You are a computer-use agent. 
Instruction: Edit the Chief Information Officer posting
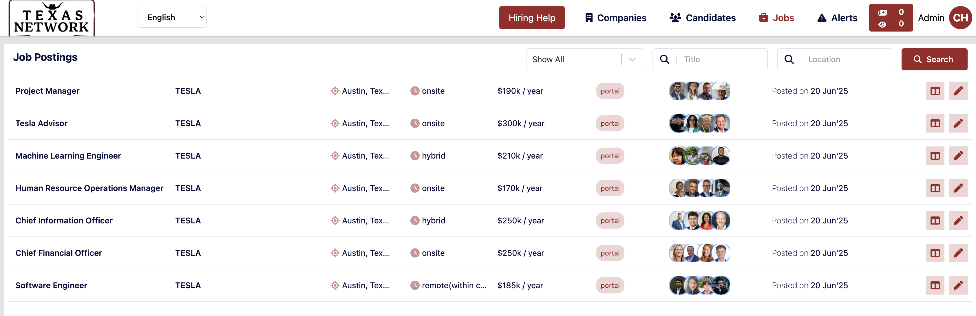pyautogui.click(x=958, y=221)
